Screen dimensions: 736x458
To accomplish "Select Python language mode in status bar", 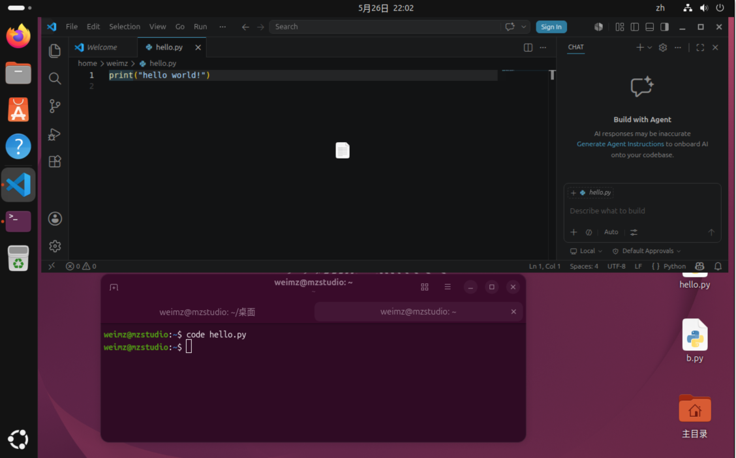I will point(675,266).
